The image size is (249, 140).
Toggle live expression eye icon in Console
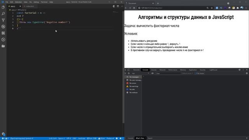(x=153, y=73)
